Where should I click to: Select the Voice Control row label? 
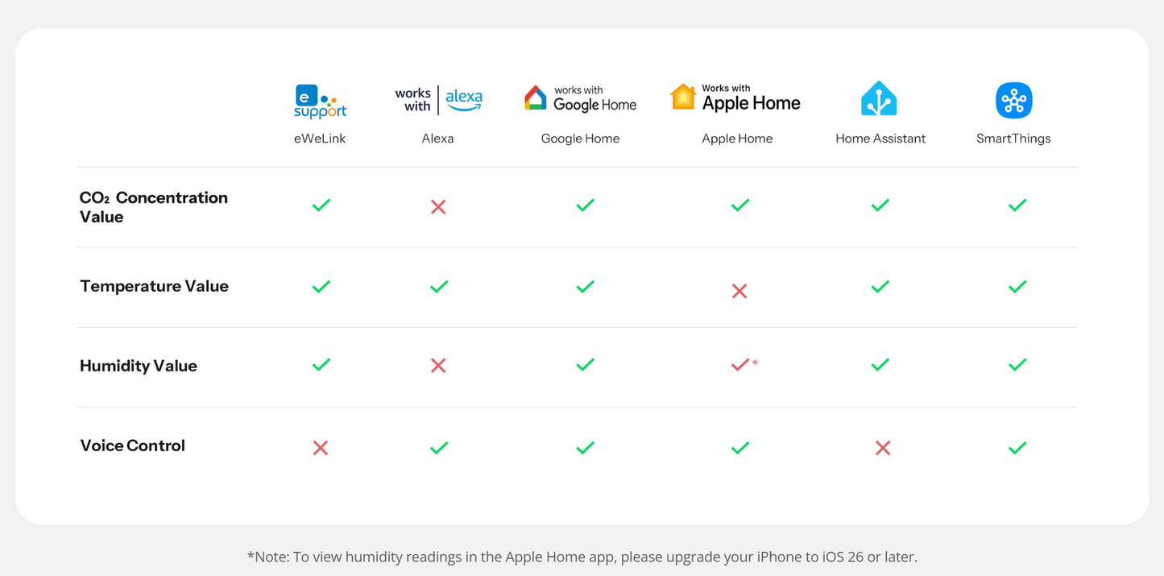(133, 445)
